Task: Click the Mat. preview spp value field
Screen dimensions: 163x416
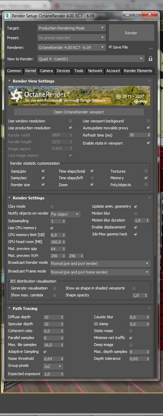Action: click(x=55, y=249)
